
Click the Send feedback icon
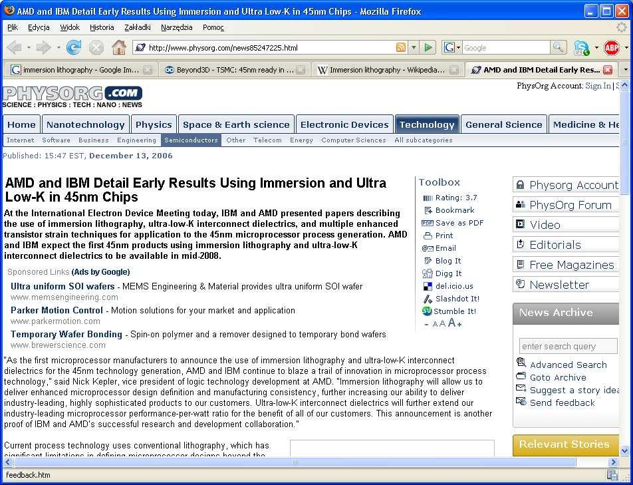click(521, 401)
